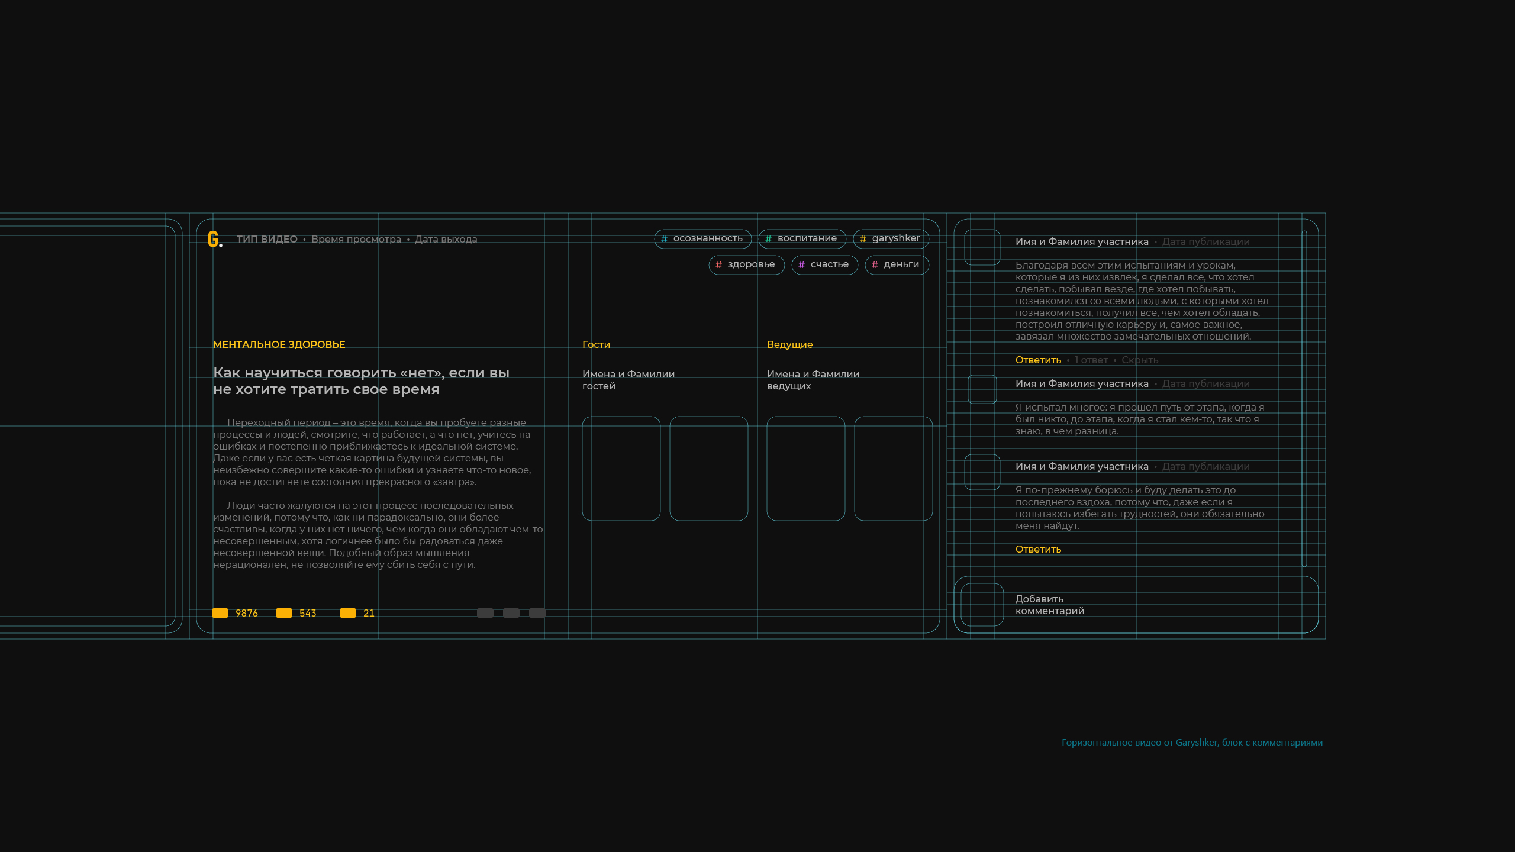The width and height of the screenshot is (1515, 852).
Task: Click the last gray action icon placeholder
Action: click(x=537, y=613)
